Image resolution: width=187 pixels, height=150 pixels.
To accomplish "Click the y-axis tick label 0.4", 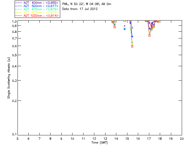I will pos(14,66).
